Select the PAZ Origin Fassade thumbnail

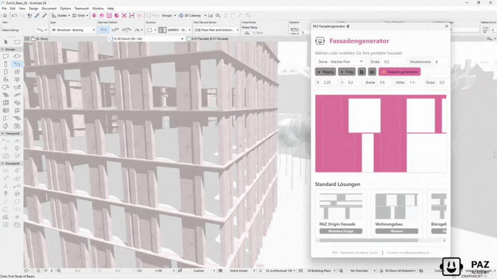click(x=341, y=206)
